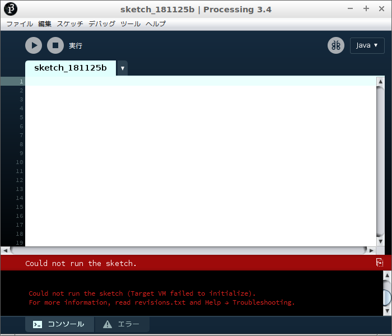392x336 pixels.
Task: Open the ファイル menu
Action: click(20, 24)
